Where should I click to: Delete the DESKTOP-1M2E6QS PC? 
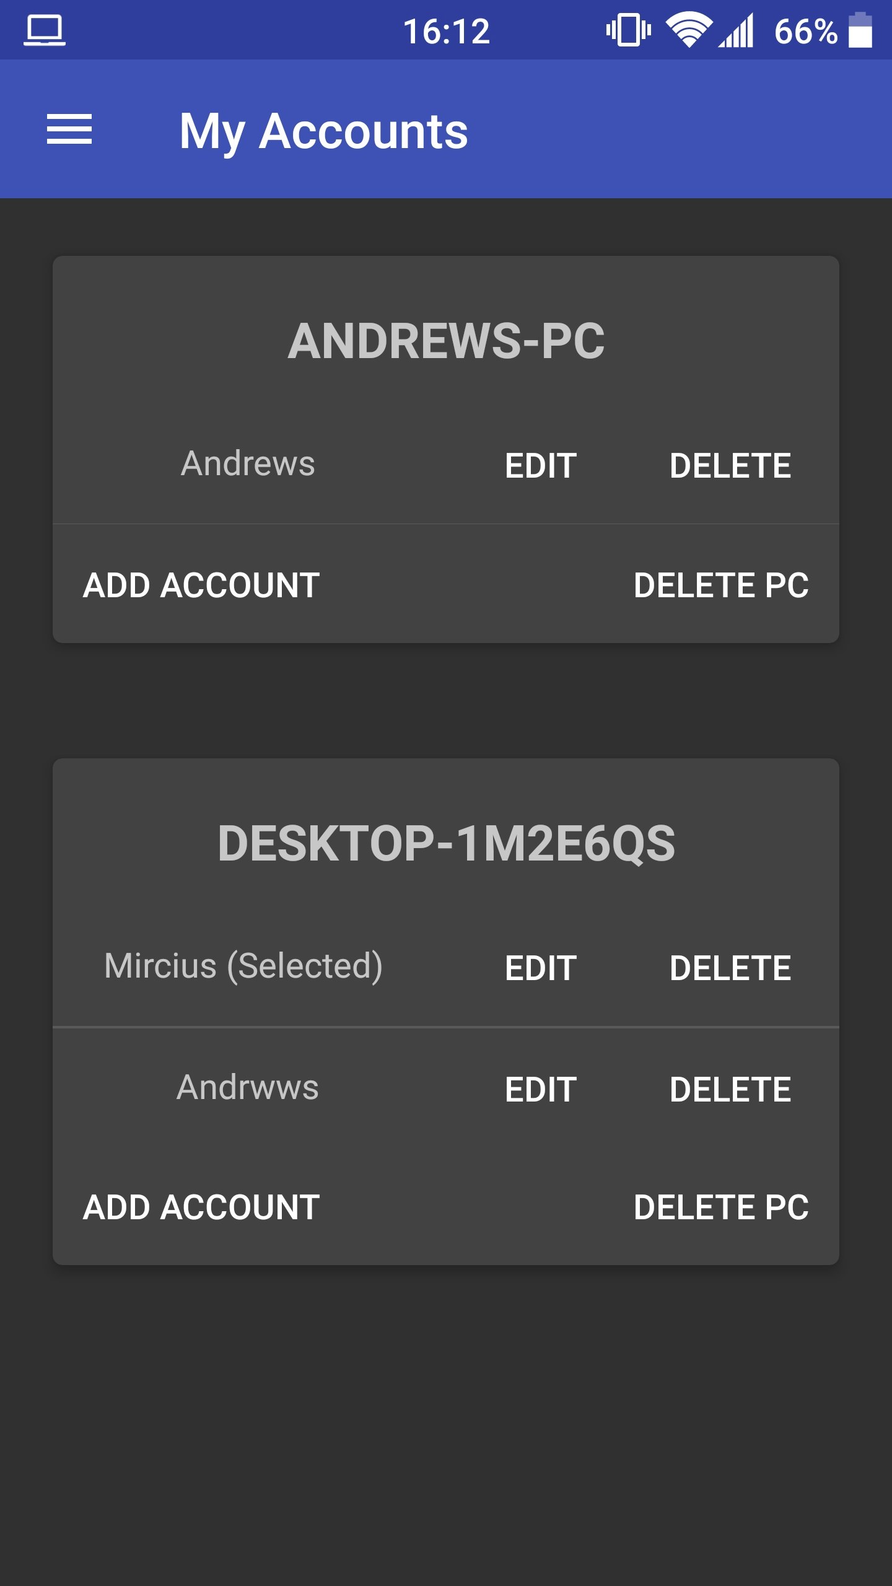(721, 1207)
